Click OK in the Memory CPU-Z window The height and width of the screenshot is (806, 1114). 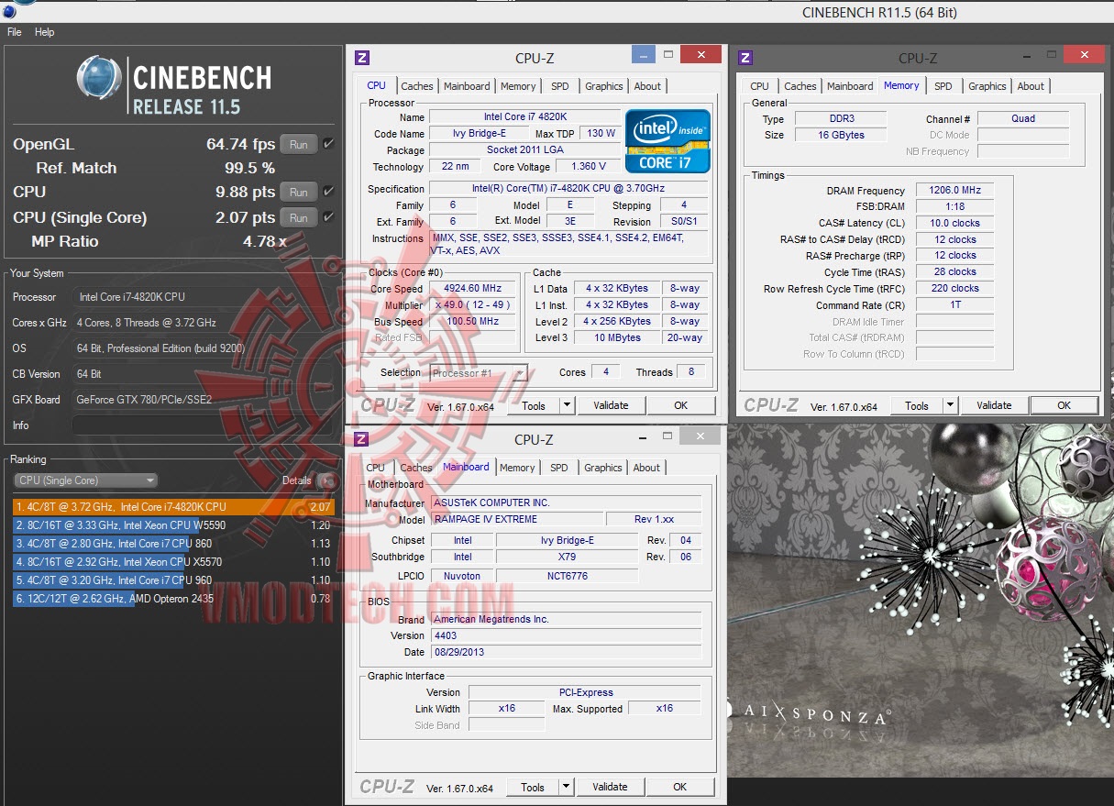pos(1064,405)
